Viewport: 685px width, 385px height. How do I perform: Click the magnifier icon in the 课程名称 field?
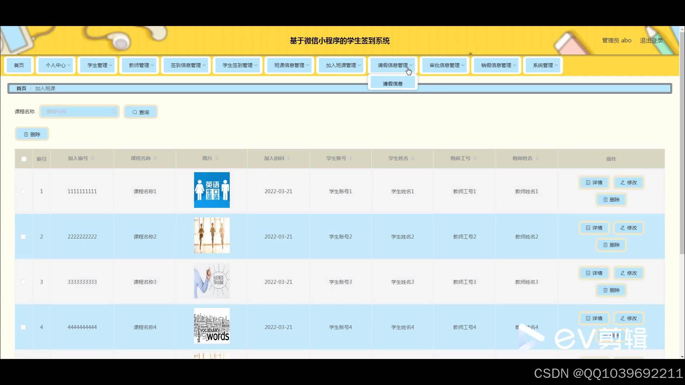point(113,112)
